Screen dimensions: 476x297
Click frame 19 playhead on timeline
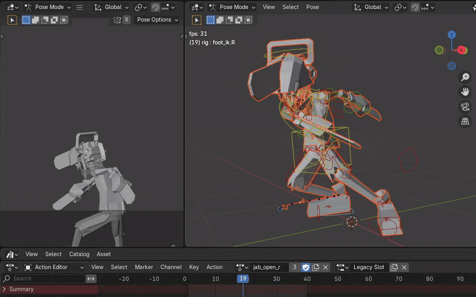pos(243,279)
